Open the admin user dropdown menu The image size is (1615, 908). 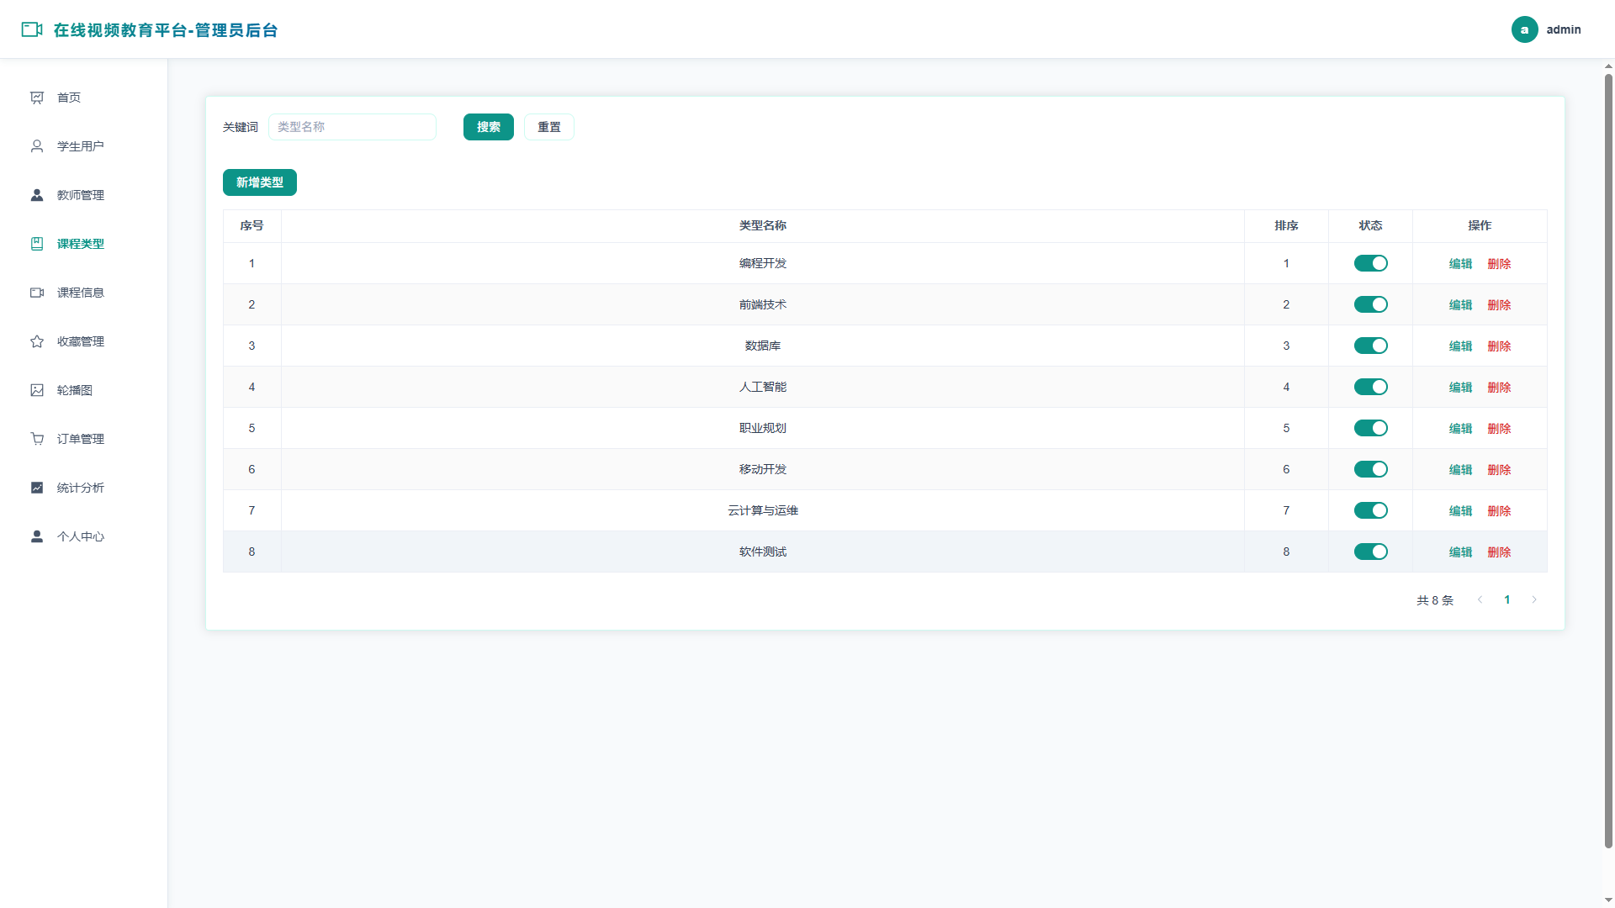point(1546,29)
